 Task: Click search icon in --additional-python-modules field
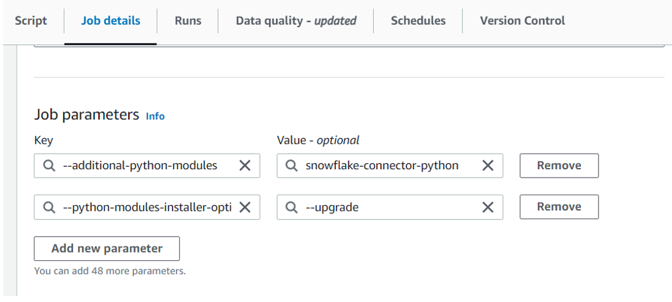click(x=49, y=165)
